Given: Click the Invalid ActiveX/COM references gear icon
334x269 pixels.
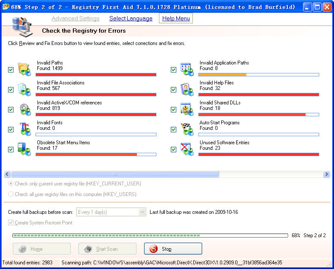Looking at the screenshot, I should click(24, 109).
